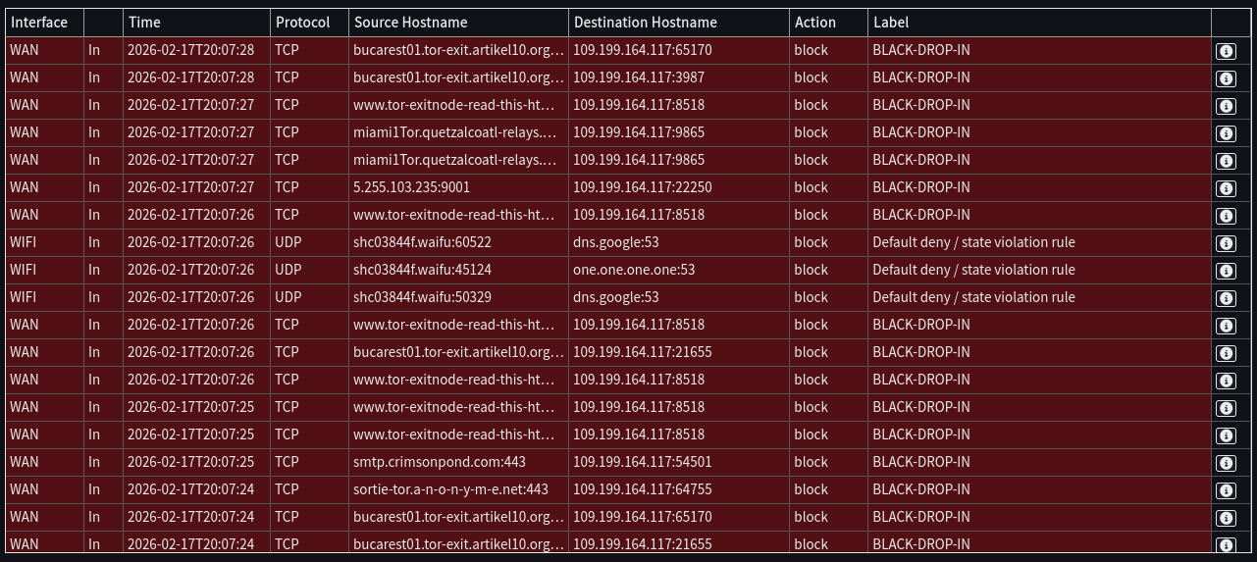The image size is (1257, 562).
Task: Select the Destination Hostname column header
Action: (645, 23)
